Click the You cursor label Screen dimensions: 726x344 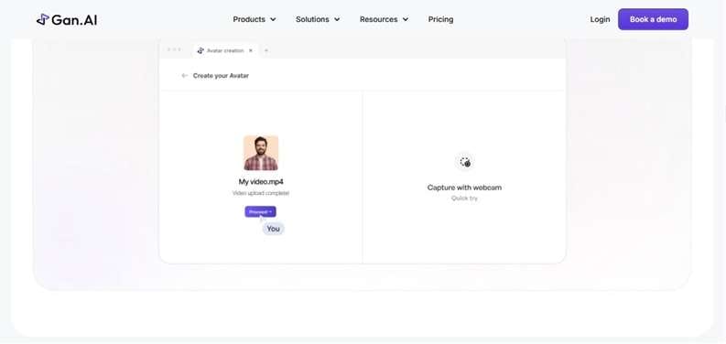(x=273, y=229)
